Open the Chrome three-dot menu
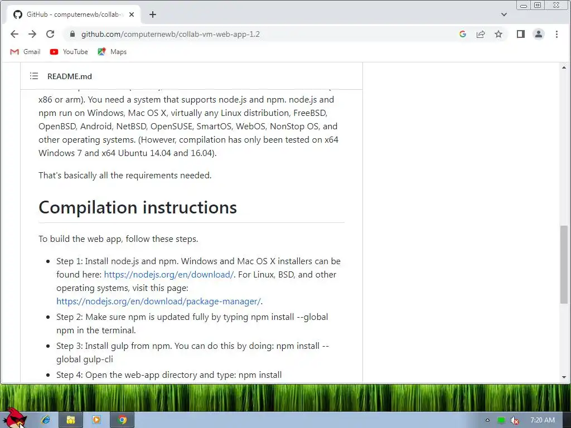This screenshot has width=571, height=428. click(557, 34)
